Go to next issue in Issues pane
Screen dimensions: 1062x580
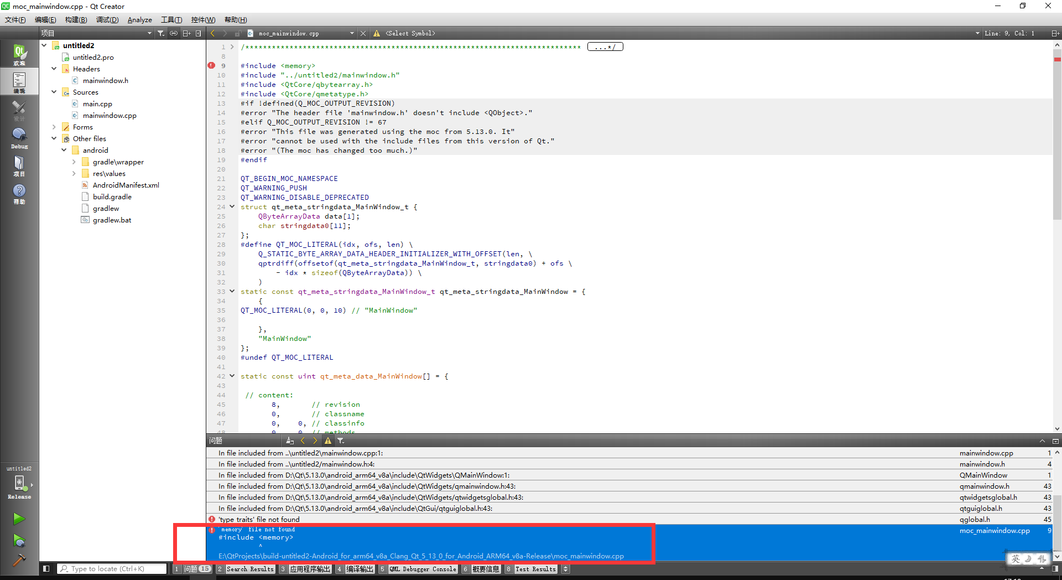[x=315, y=441]
